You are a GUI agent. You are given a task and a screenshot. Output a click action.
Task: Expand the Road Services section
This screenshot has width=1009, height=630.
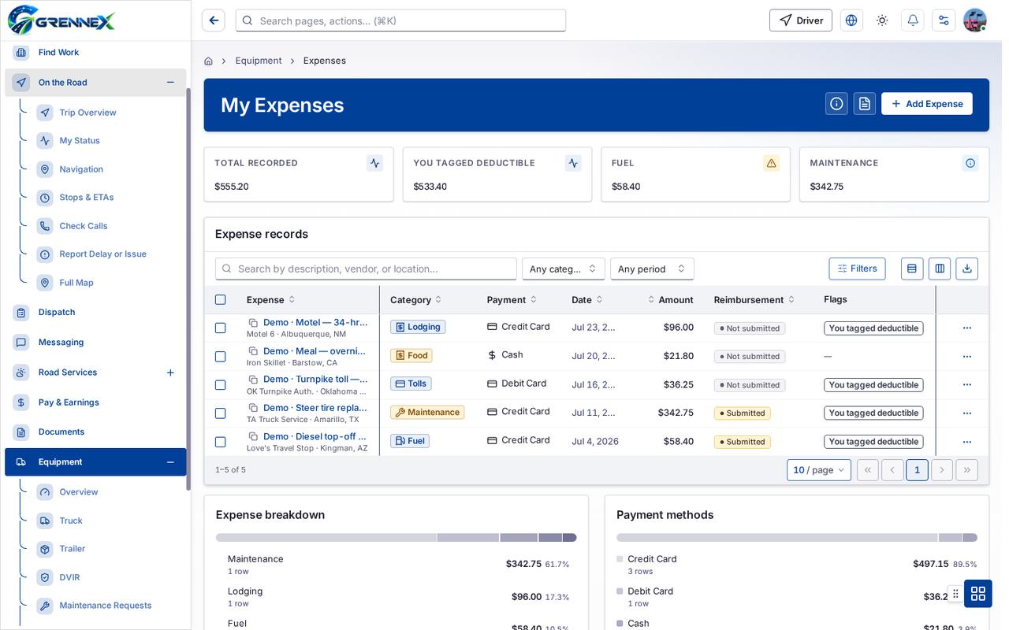170,372
